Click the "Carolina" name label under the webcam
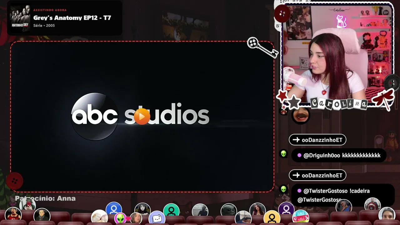 click(x=339, y=103)
